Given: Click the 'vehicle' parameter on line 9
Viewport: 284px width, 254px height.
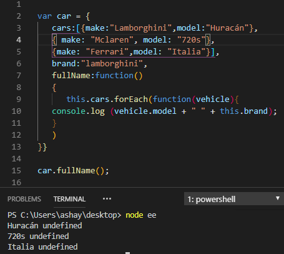Looking at the screenshot, I should [213, 99].
